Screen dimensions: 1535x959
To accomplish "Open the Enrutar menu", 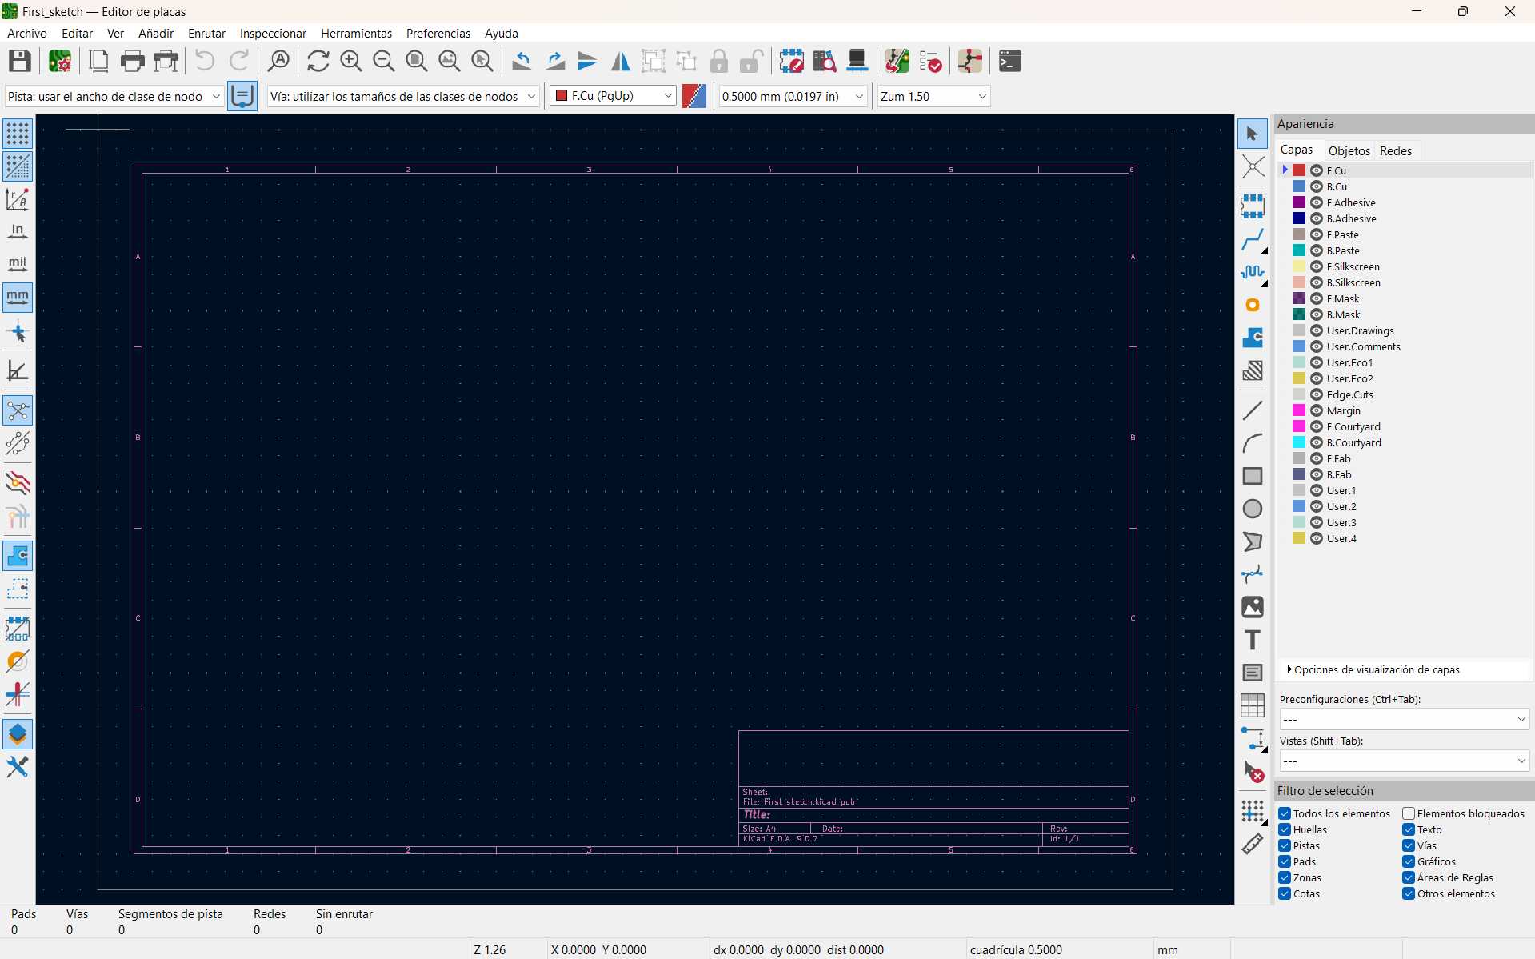I will [x=206, y=33].
